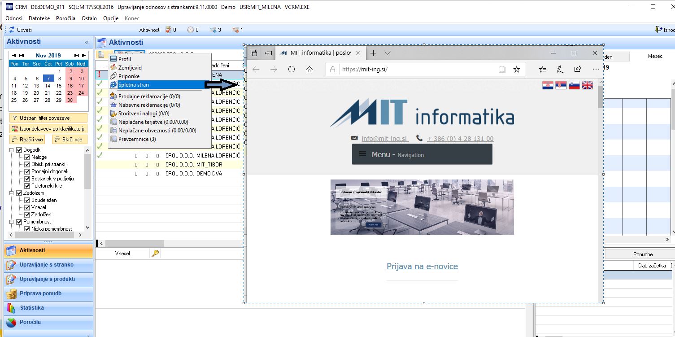This screenshot has width=675, height=337.
Task: Open Edge settings and more ellipsis
Action: click(596, 70)
